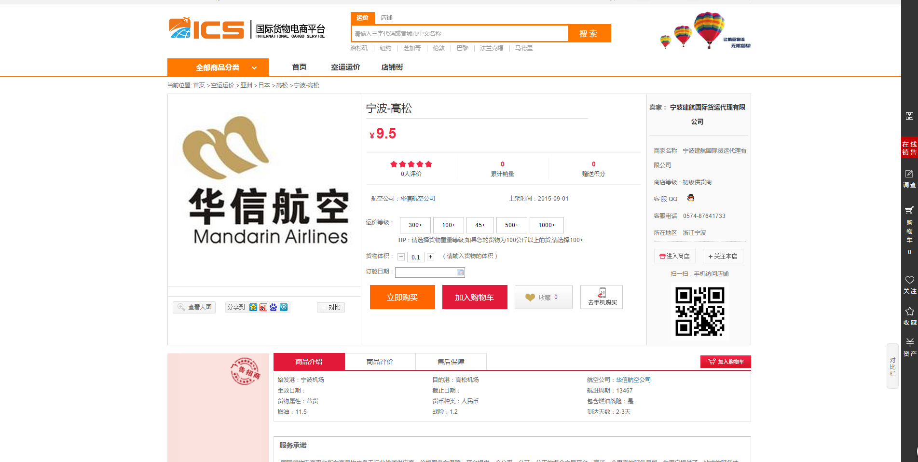Share to Baidu paw icon

(274, 307)
